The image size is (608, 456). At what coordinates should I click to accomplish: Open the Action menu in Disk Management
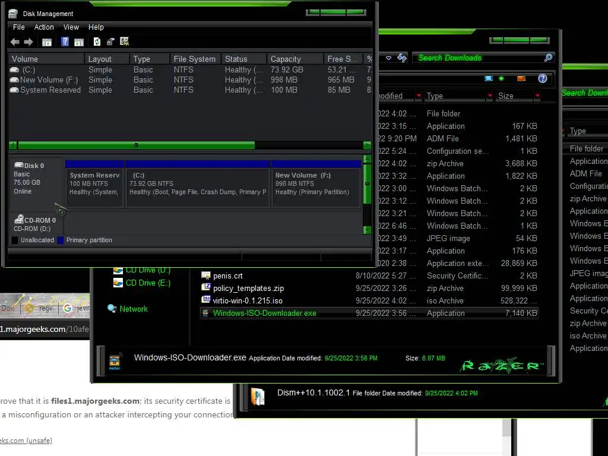44,27
